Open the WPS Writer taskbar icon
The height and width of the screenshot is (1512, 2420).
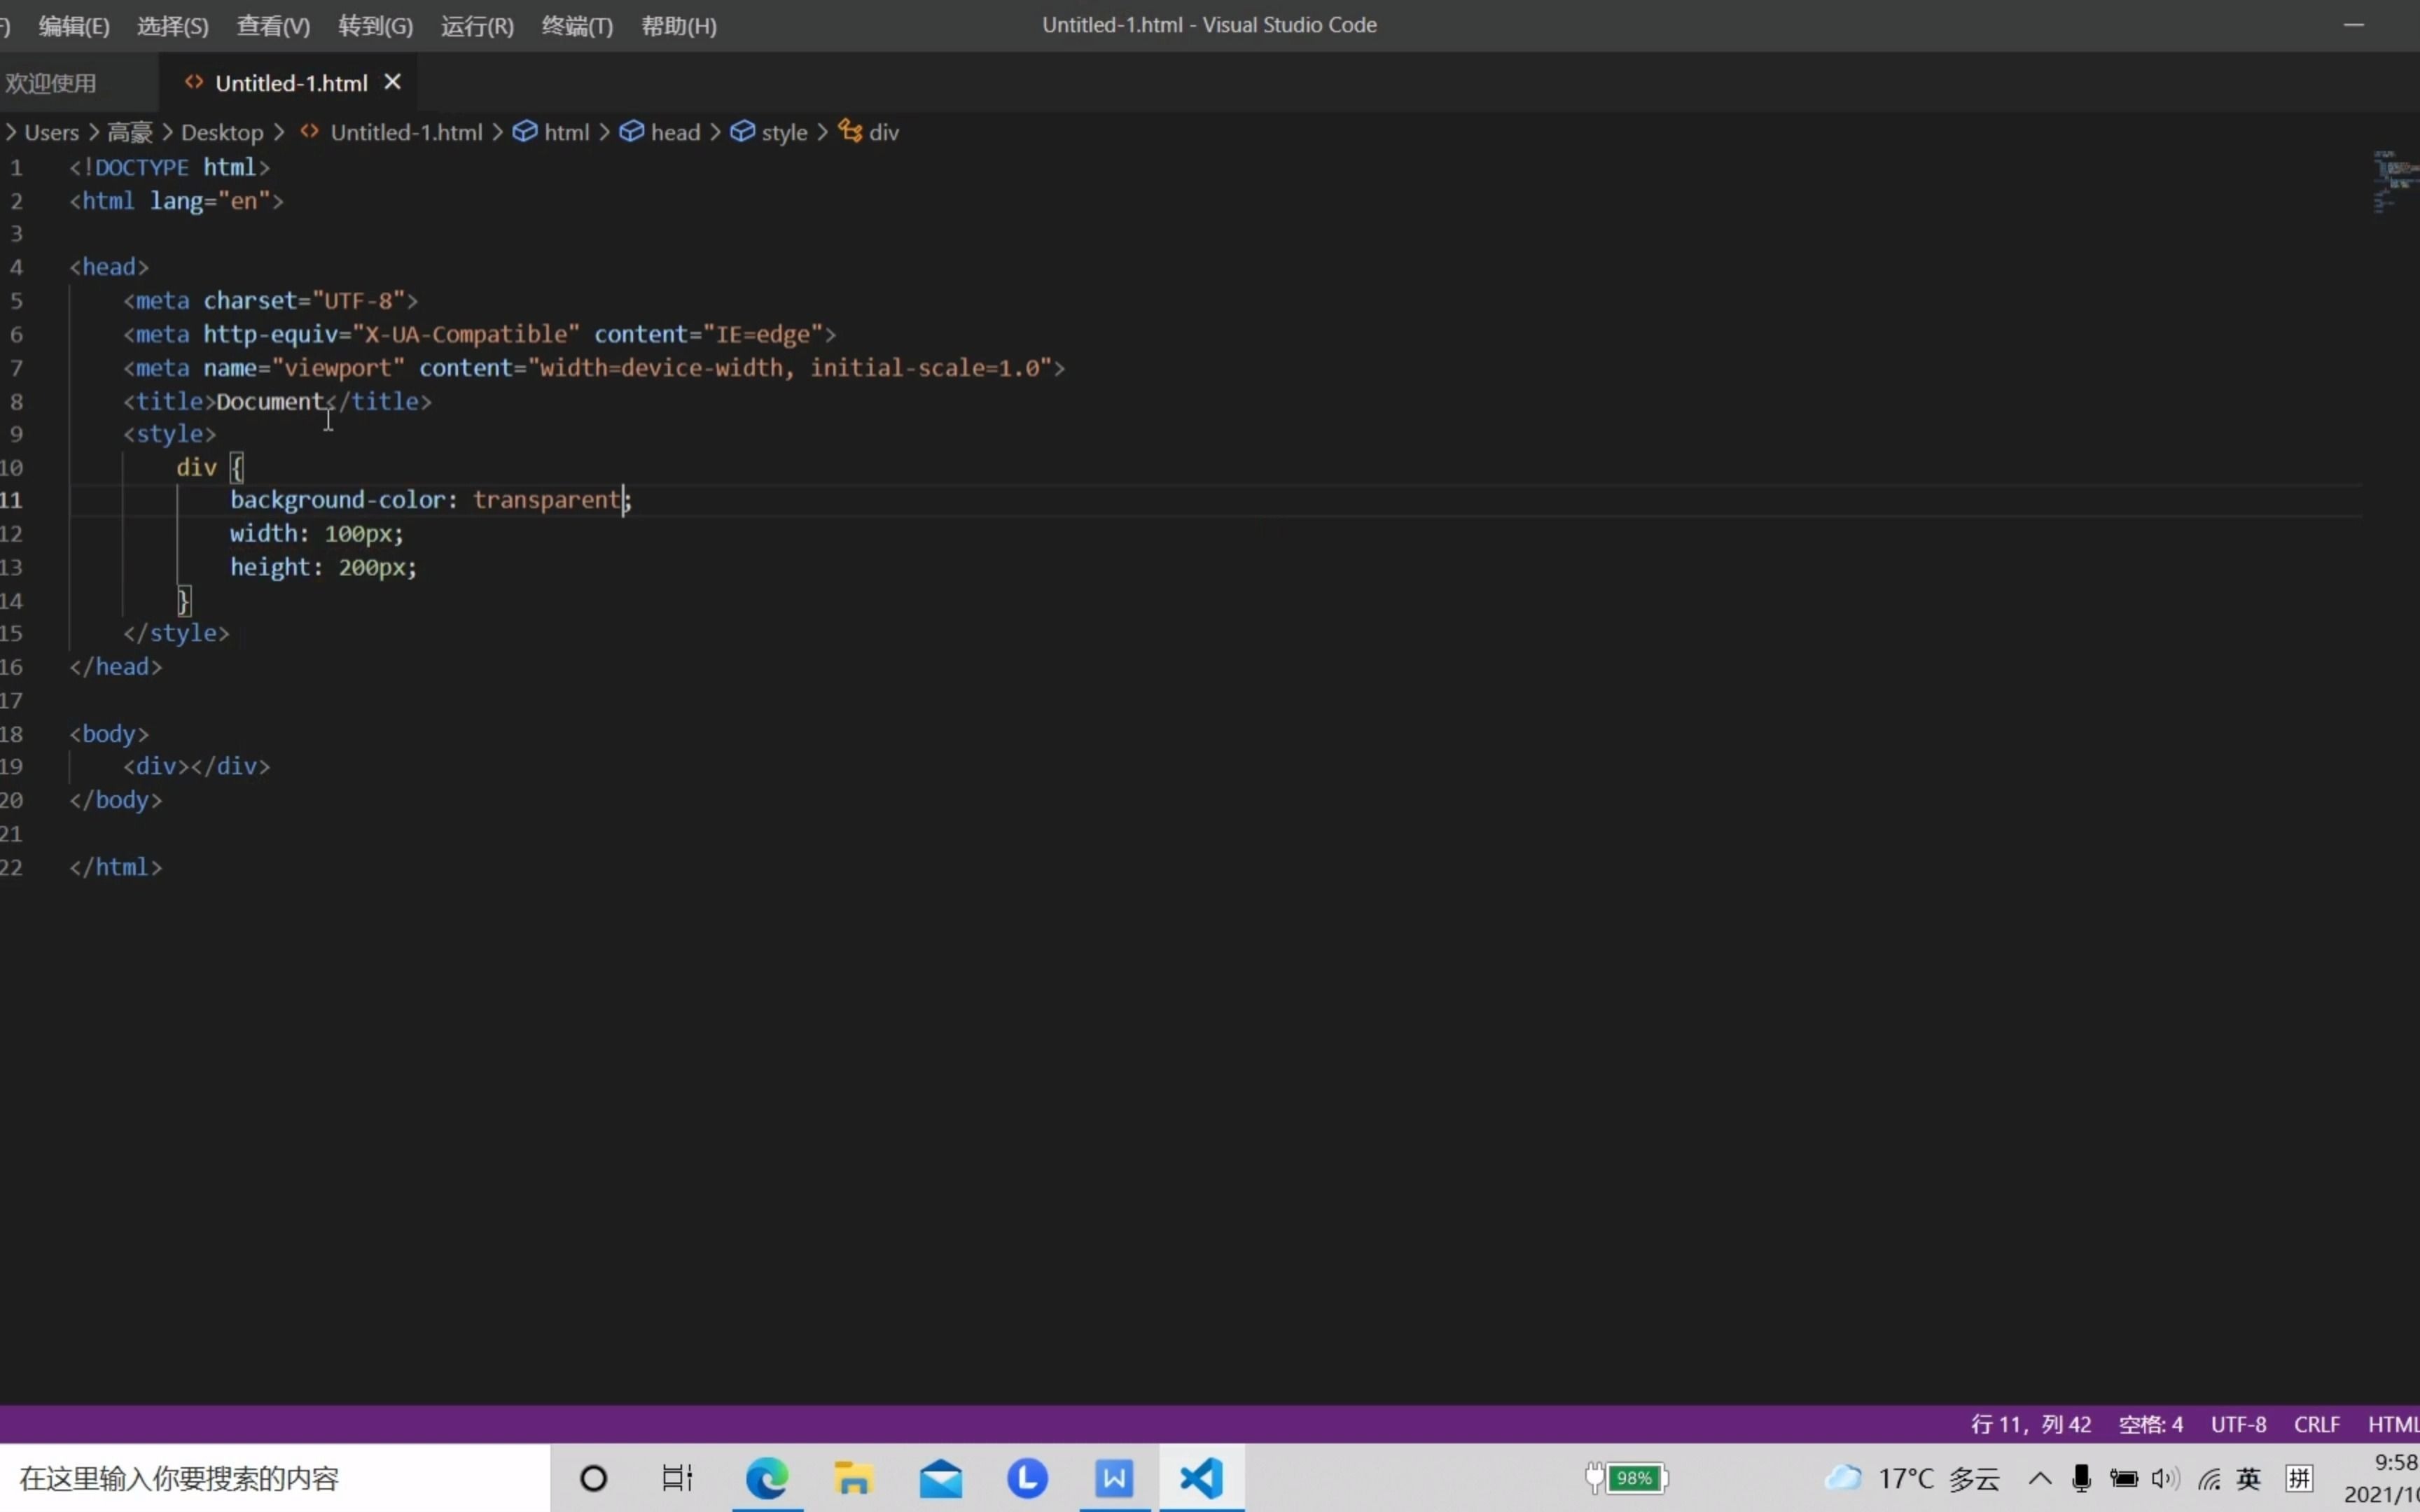[1114, 1477]
